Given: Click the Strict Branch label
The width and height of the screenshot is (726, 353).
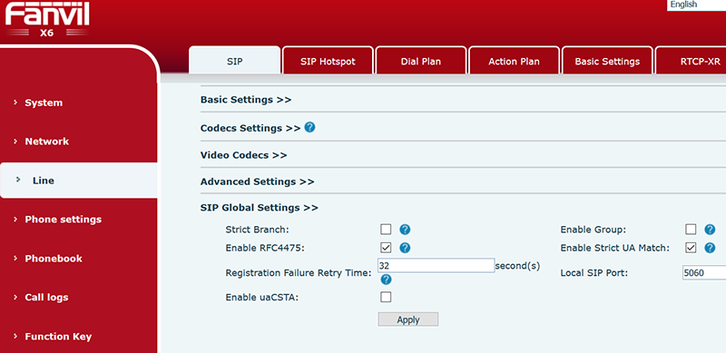Looking at the screenshot, I should pos(257,230).
